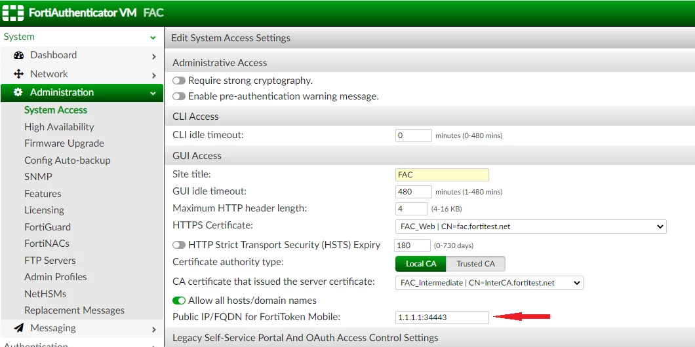
Task: Open Config Auto-backup page
Action: point(68,160)
